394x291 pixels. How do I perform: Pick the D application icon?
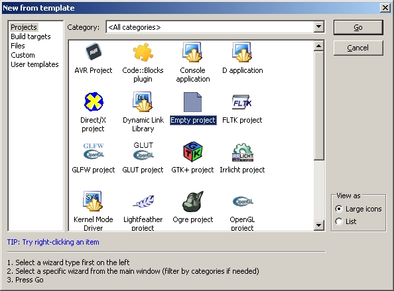pos(242,52)
